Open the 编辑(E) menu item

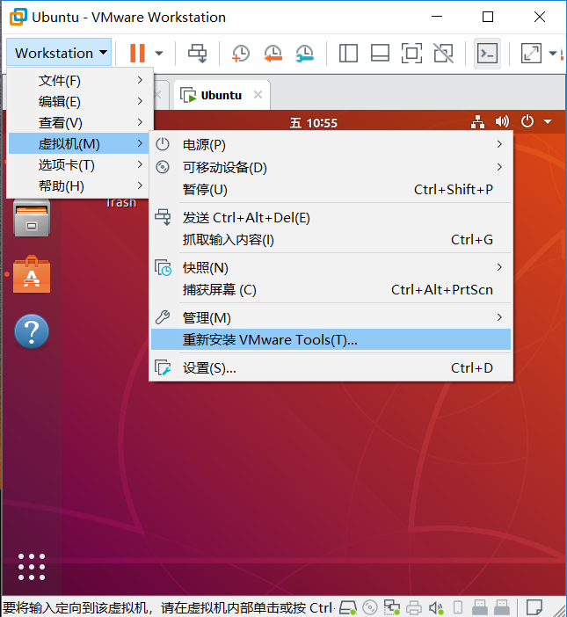(x=77, y=102)
